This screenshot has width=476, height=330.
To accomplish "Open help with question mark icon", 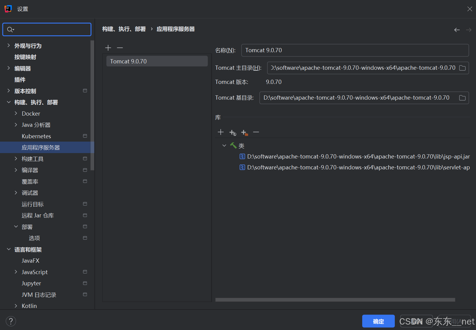I will [x=11, y=321].
